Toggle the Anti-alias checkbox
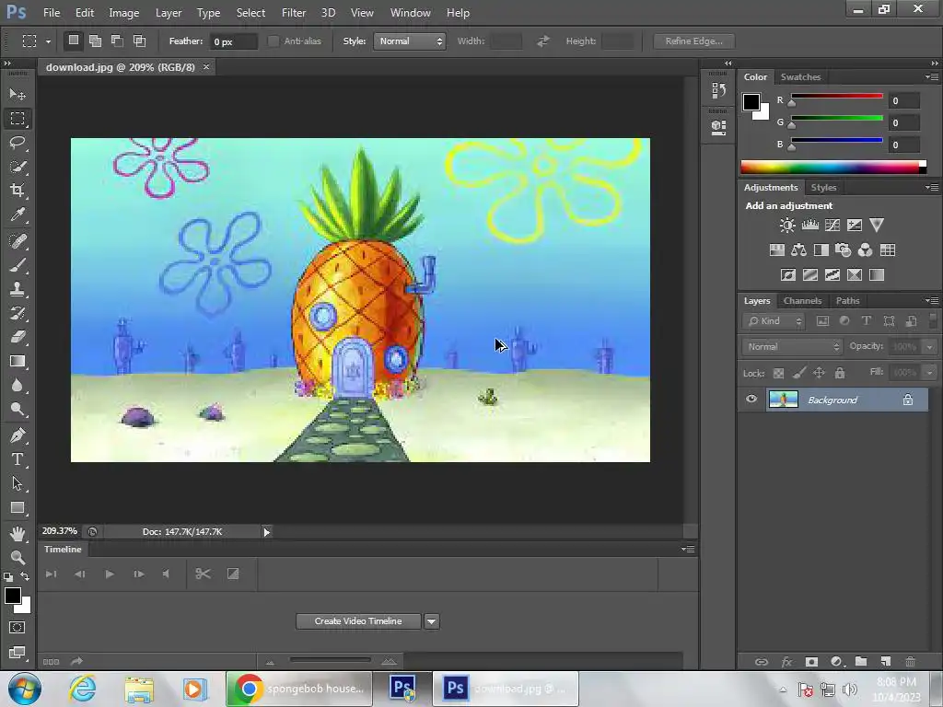The image size is (943, 707). pos(273,41)
